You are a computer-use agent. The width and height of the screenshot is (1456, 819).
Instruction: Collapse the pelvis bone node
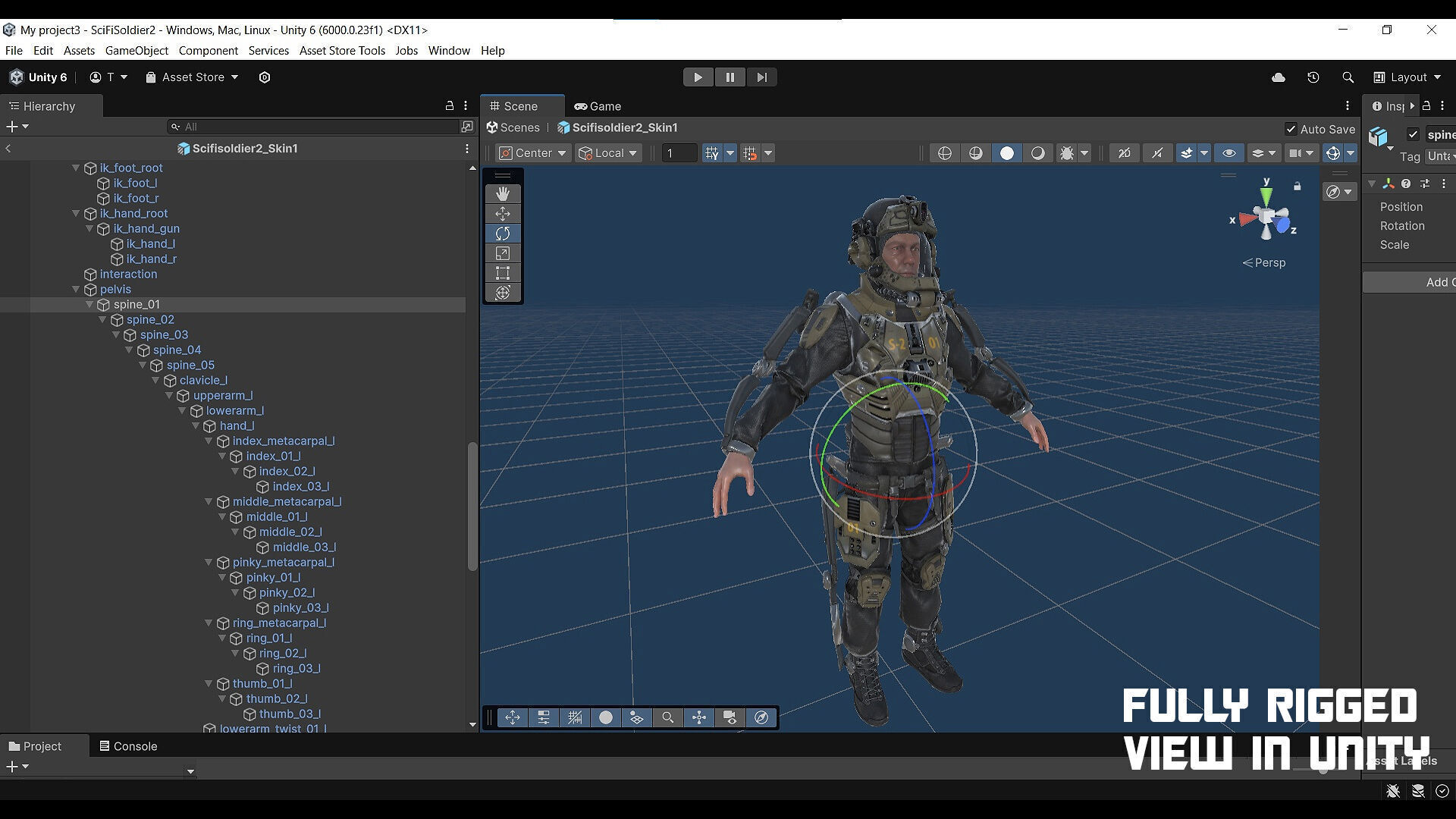click(76, 290)
